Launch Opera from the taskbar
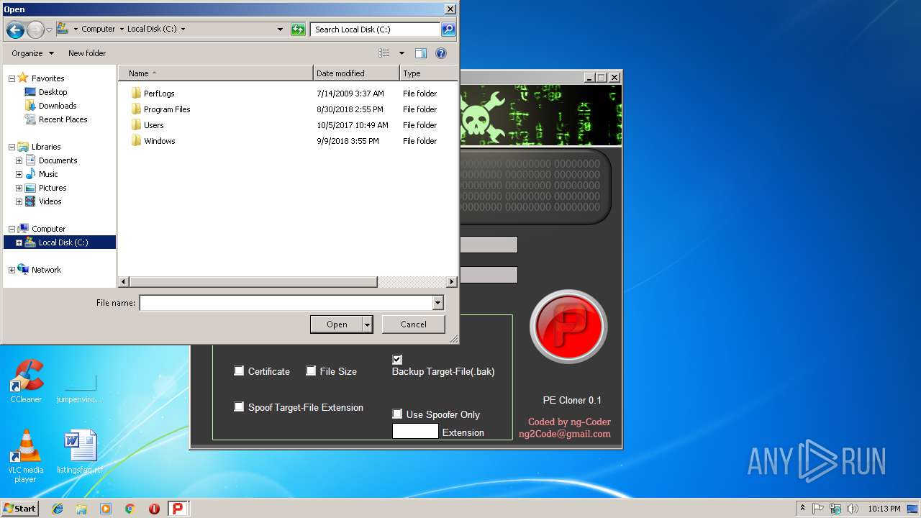This screenshot has width=921, height=518. (x=154, y=509)
